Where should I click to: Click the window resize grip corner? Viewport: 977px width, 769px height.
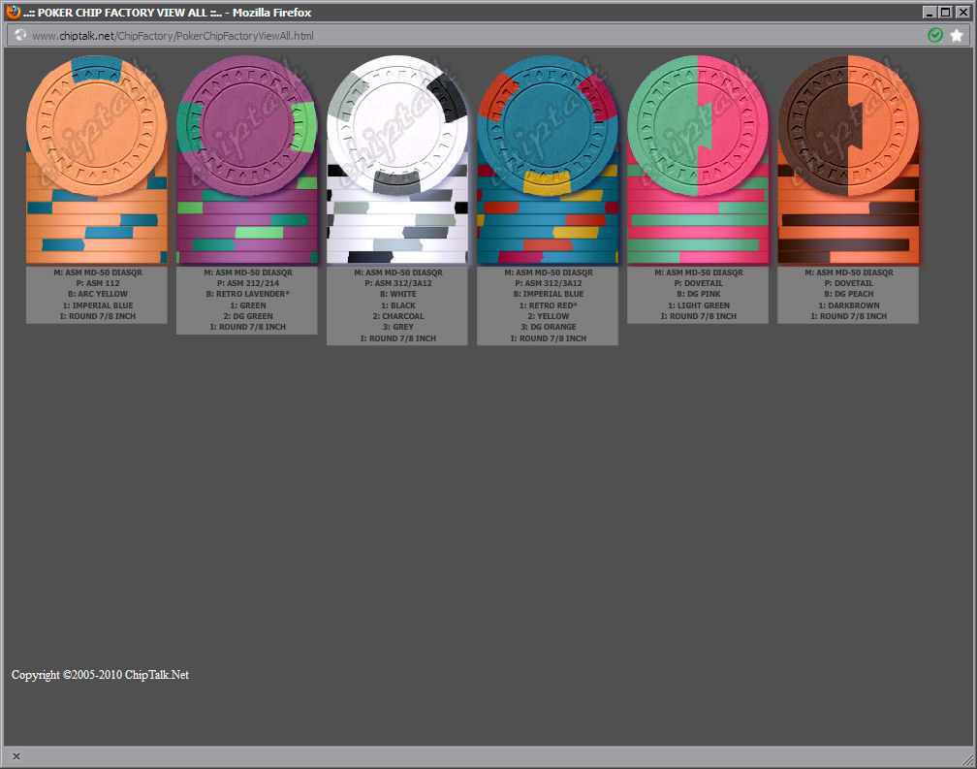pos(967,758)
